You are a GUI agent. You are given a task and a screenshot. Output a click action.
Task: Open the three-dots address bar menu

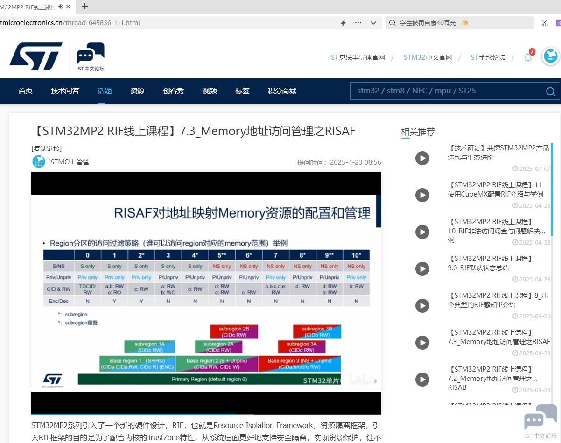click(x=358, y=23)
